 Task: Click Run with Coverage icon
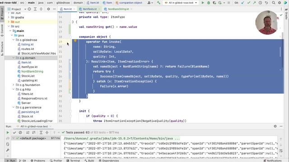click(214, 3)
